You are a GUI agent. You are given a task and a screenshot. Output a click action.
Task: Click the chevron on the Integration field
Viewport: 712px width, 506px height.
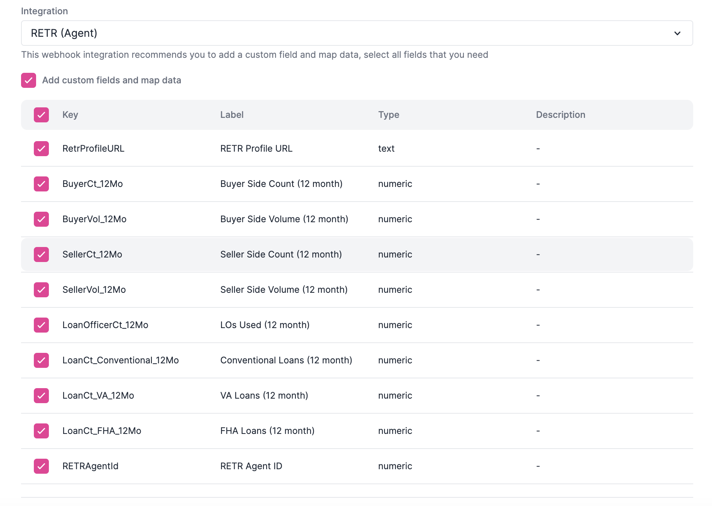click(x=677, y=33)
